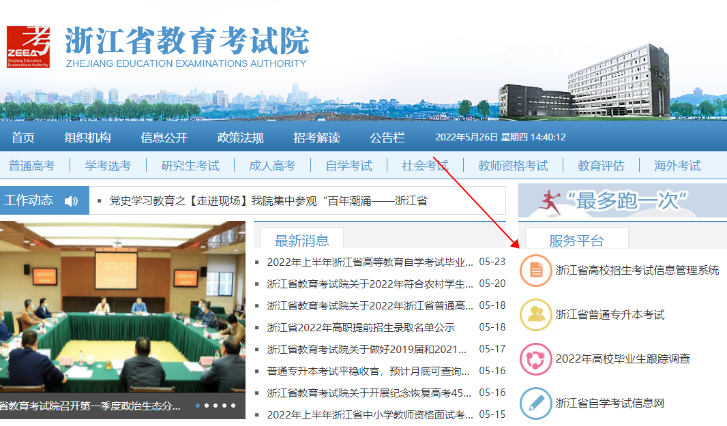Screen dimensions: 727x426
Task: Open the 首页 menu item
Action: 23,138
